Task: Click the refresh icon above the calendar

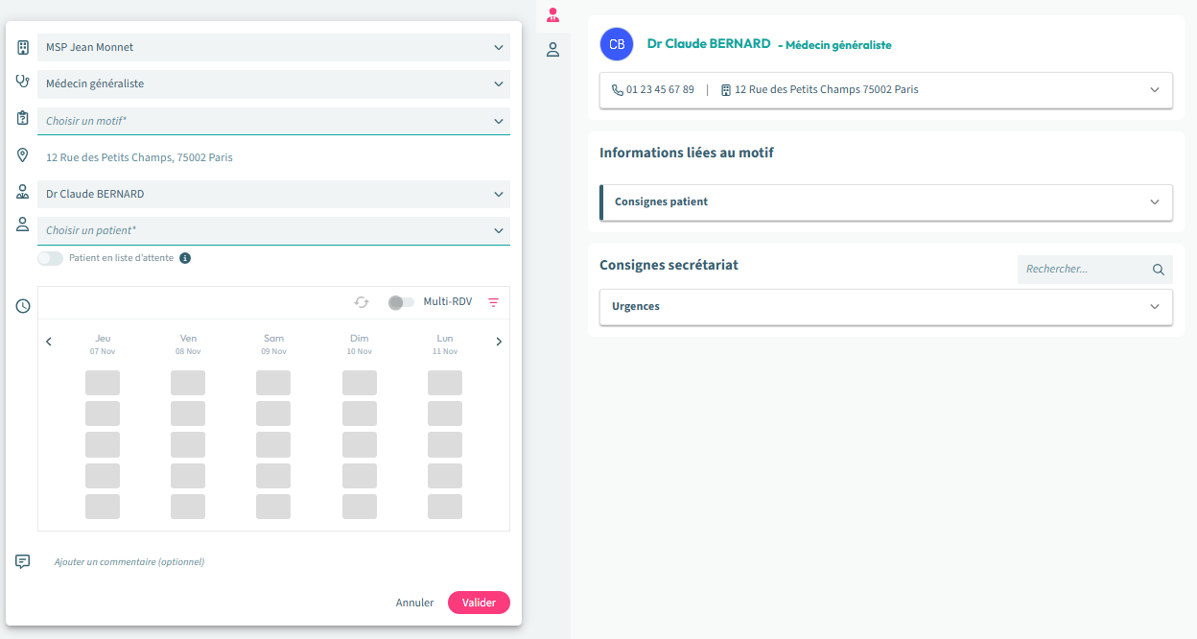Action: [362, 302]
